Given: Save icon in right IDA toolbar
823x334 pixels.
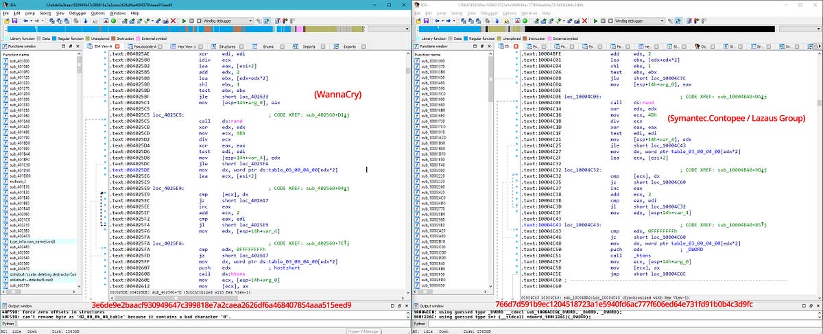Looking at the screenshot, I should tap(426, 21).
